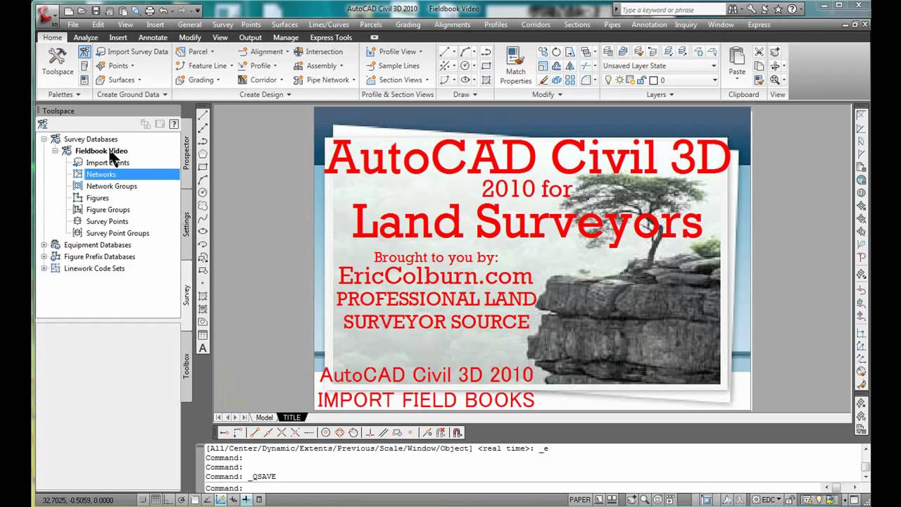Click the Text 'A' tool in vertical toolbar

click(x=203, y=348)
